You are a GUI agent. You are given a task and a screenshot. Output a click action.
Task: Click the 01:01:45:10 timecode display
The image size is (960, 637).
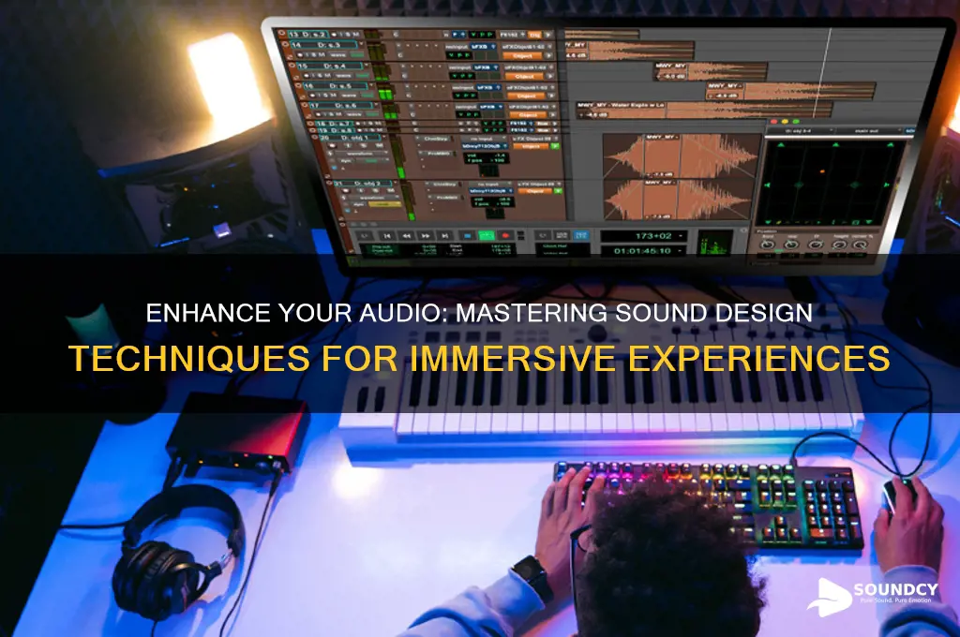643,251
